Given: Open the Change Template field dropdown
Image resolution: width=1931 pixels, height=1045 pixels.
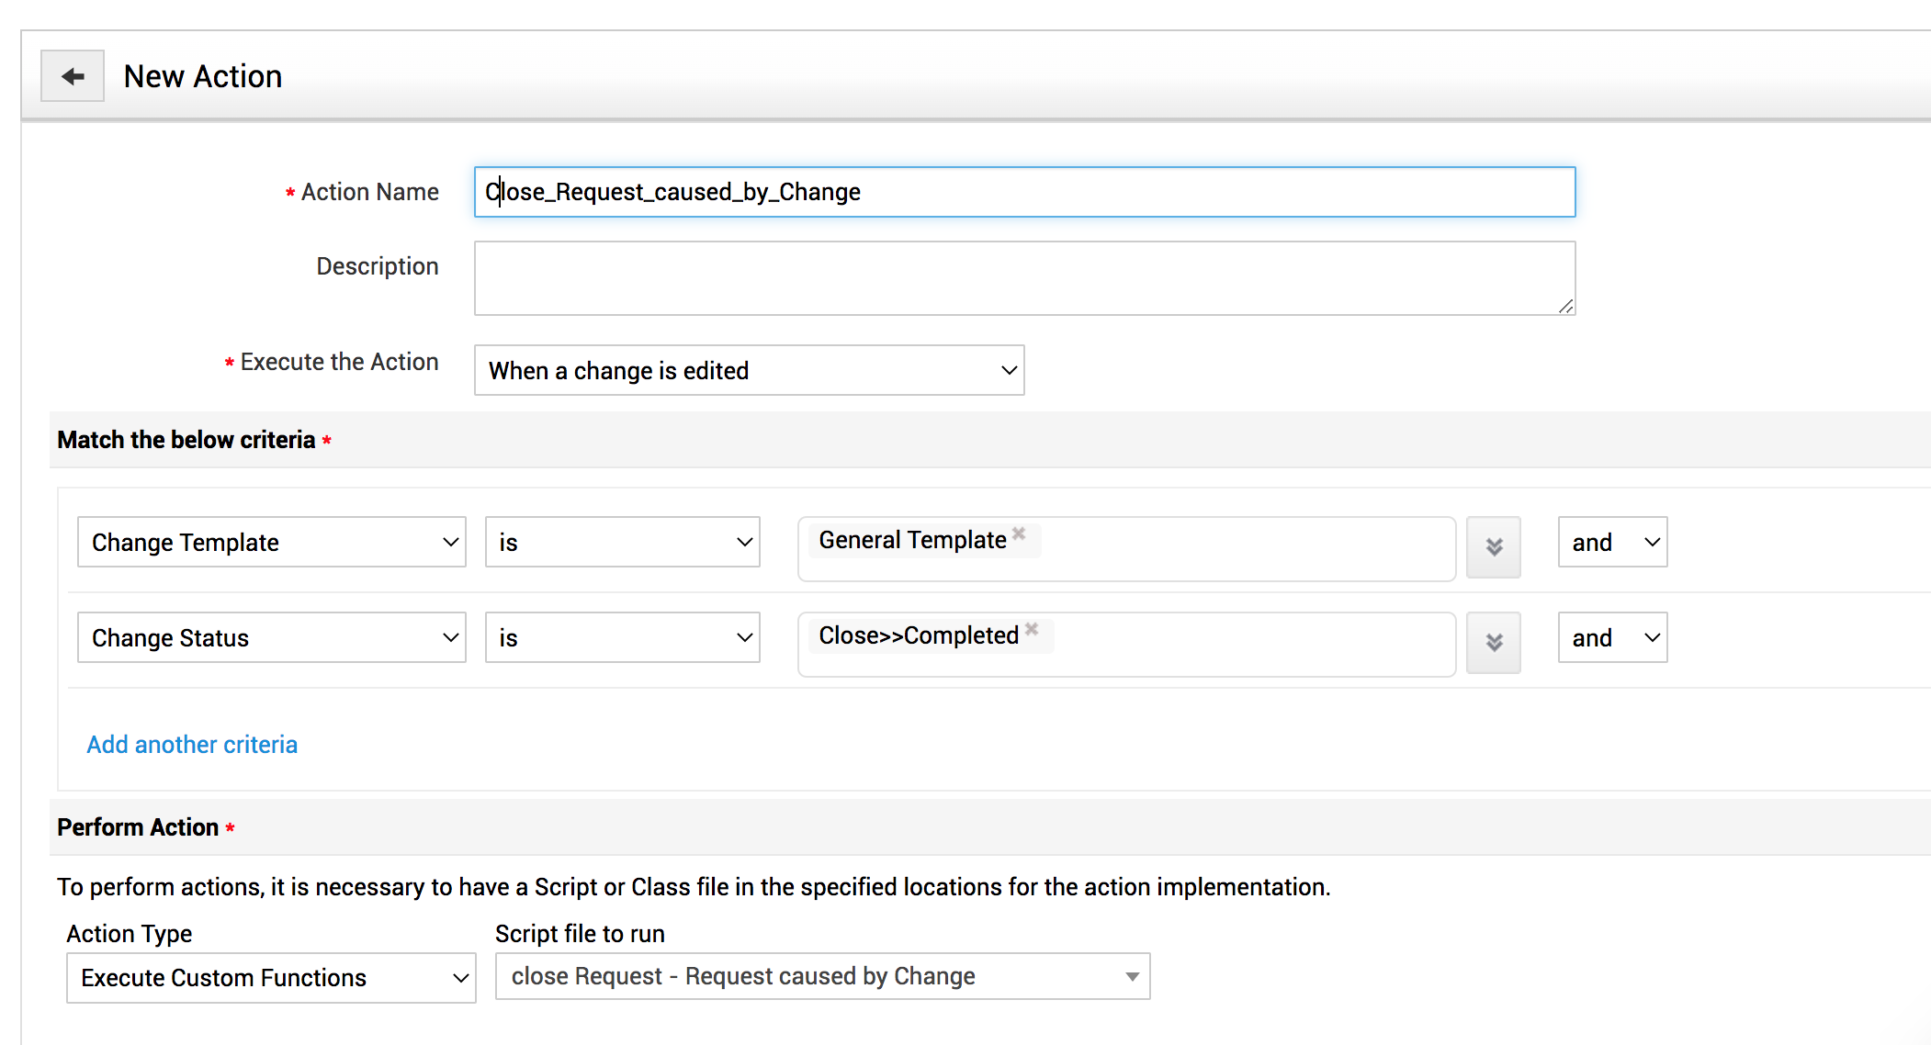Looking at the screenshot, I should click(271, 543).
